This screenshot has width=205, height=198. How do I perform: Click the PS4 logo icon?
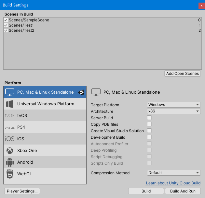10,127
